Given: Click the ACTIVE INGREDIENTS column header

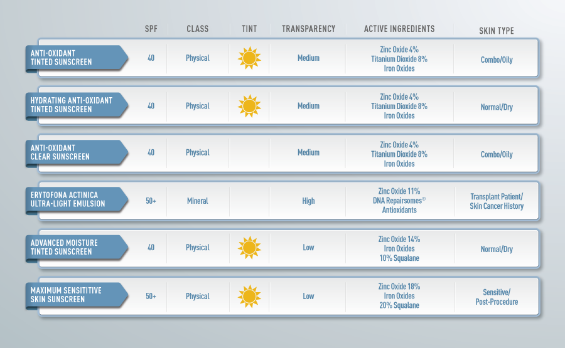Looking at the screenshot, I should coord(399,29).
